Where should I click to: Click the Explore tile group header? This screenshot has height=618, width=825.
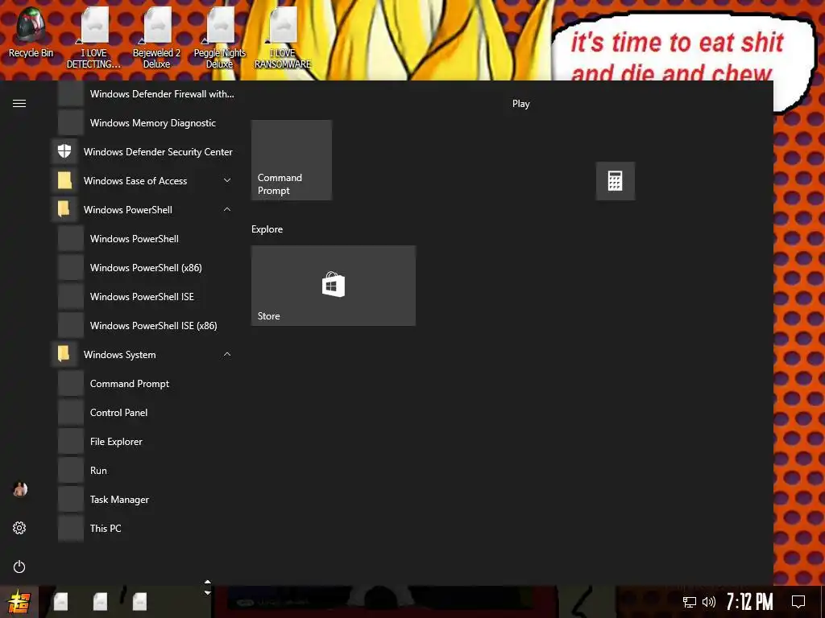(x=267, y=229)
